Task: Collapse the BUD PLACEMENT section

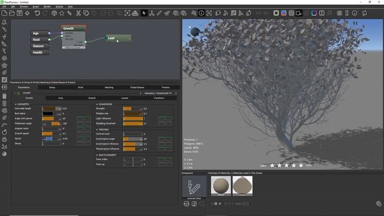Action: click(x=97, y=155)
